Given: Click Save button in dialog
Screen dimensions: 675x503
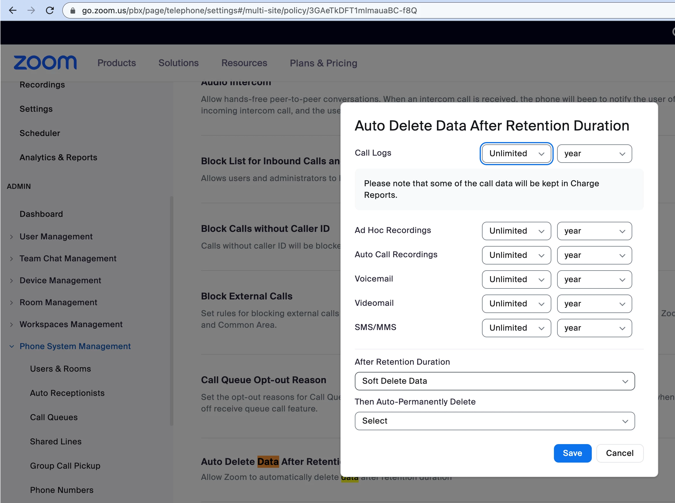Looking at the screenshot, I should click(572, 453).
